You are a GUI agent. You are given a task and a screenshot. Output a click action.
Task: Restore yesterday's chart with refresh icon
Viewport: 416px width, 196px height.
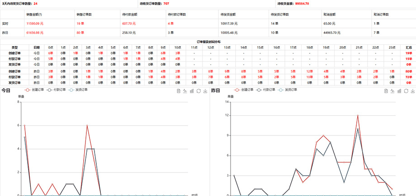(406, 91)
